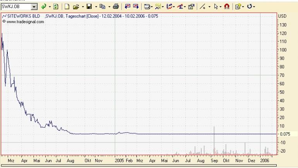Open the SWKJ.OB symbol dropdown list
Screen dimensions: 298x168
(34, 7)
